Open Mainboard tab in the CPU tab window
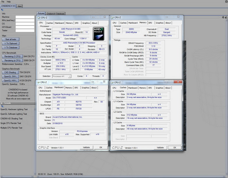Screen dimensions: 228x178 pyautogui.click(x=59, y=23)
